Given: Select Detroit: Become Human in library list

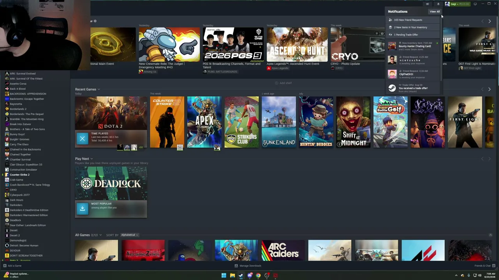Looking at the screenshot, I should [x=24, y=245].
